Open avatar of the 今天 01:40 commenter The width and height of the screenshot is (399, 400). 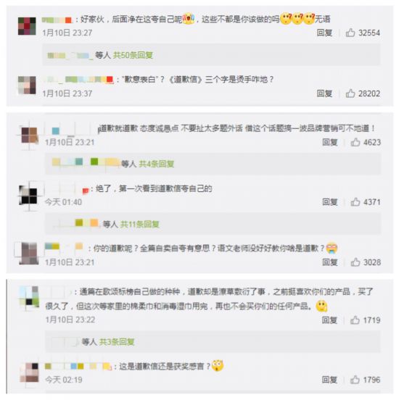[28, 196]
